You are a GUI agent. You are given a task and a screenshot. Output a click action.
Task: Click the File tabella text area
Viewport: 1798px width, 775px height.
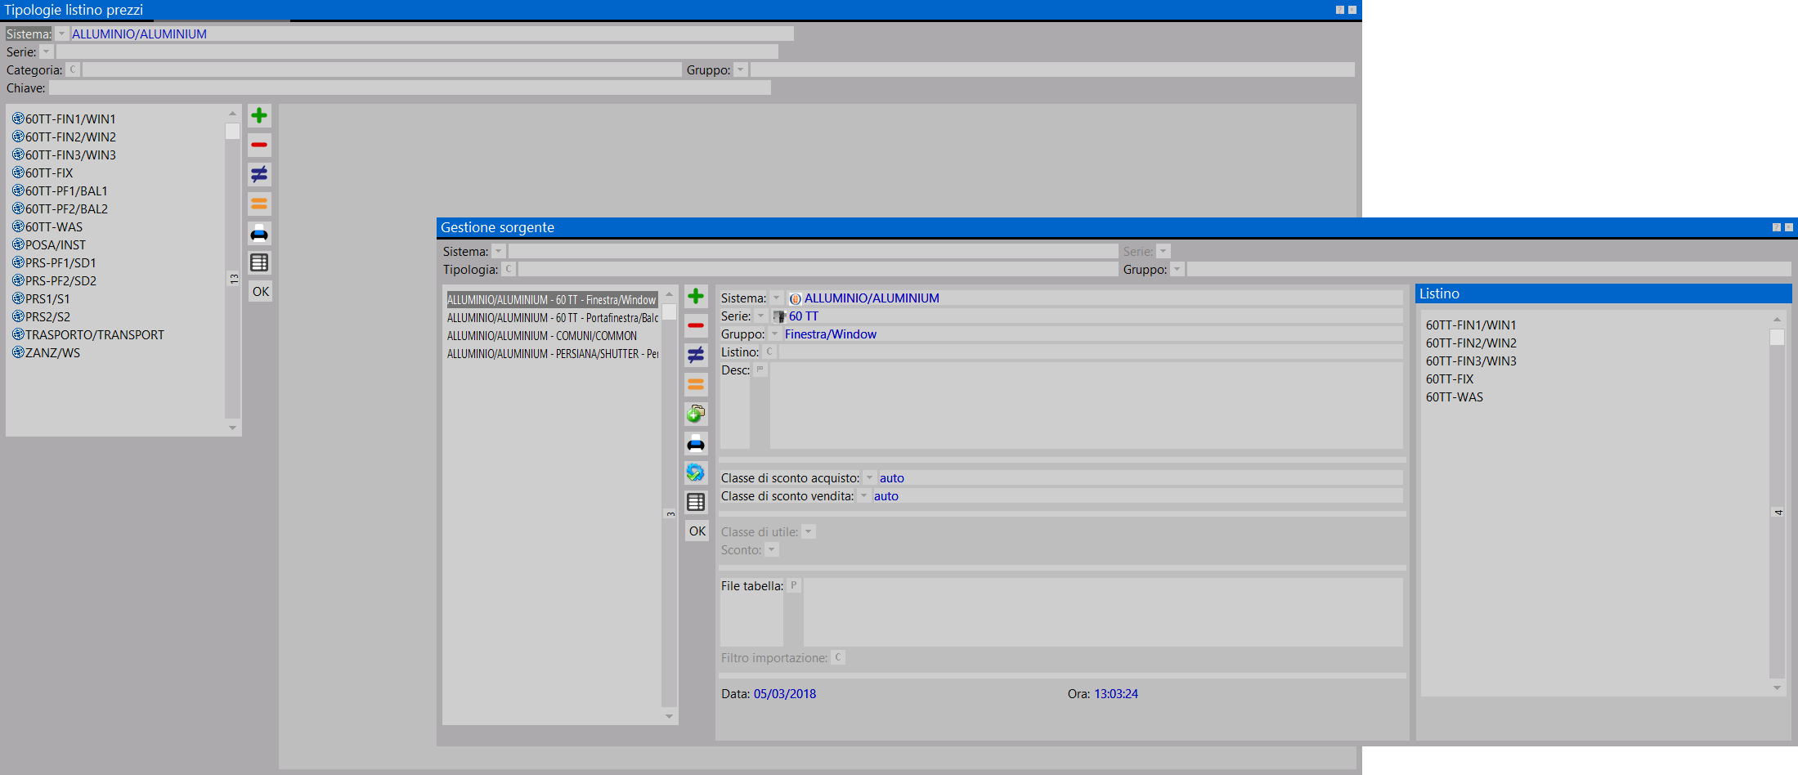1103,612
